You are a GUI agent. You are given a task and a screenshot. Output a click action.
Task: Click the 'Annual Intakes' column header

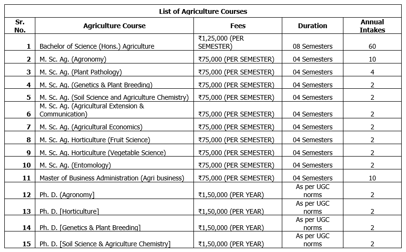372,26
